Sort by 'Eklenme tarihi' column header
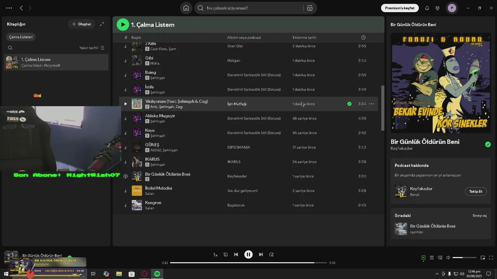Viewport: 497px width, 279px height. coord(304,38)
